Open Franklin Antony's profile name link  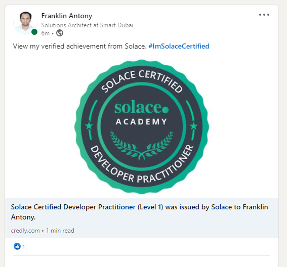point(67,16)
